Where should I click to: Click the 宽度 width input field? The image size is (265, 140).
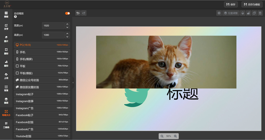(53, 26)
